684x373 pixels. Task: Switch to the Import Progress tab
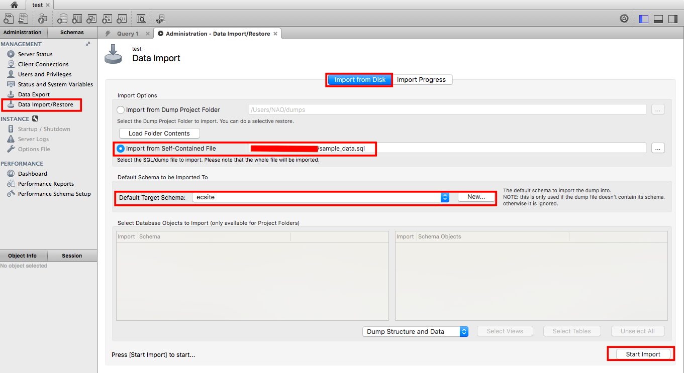coord(421,79)
